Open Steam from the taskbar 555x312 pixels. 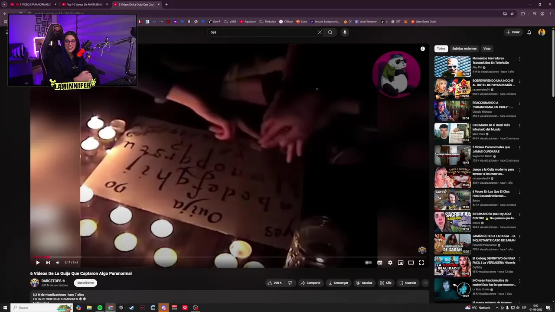coord(131,308)
